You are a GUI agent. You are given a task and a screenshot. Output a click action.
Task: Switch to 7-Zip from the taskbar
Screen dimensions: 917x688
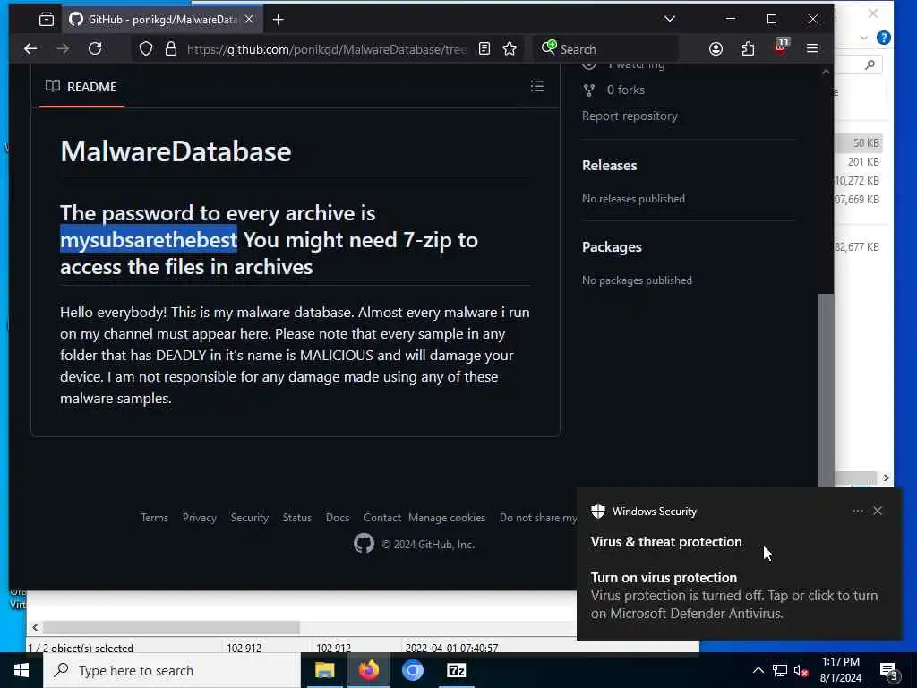point(456,670)
